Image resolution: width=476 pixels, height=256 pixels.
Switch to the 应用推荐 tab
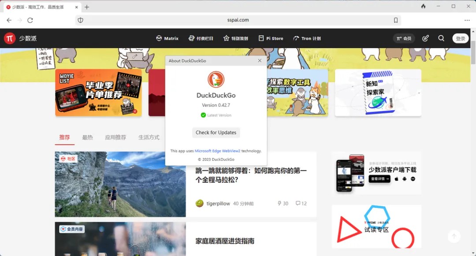tap(115, 137)
